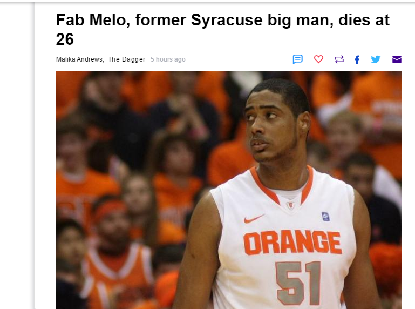The image size is (415, 309).
Task: Email the article using envelope icon
Action: tap(397, 59)
